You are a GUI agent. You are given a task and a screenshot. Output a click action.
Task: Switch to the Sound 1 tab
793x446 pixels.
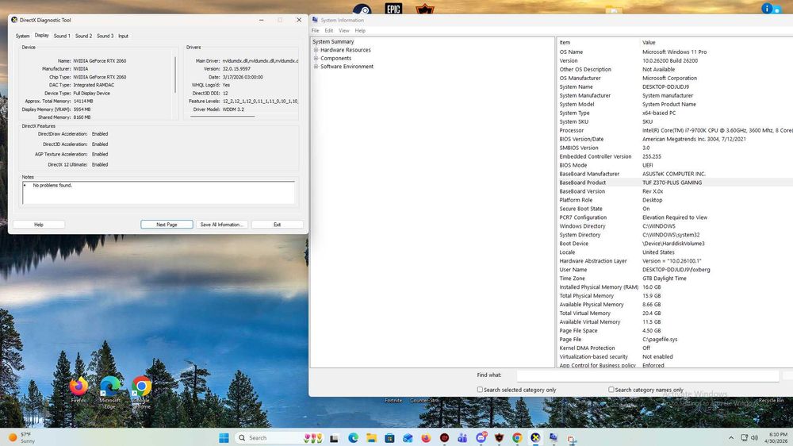(x=62, y=36)
